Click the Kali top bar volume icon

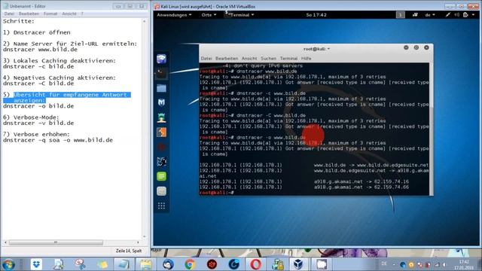pos(457,15)
